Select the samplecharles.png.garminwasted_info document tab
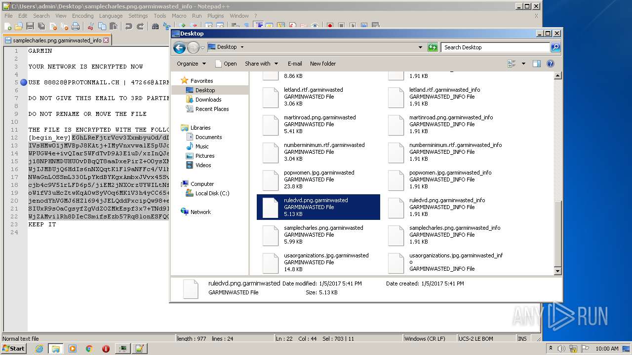The width and height of the screenshot is (632, 355). (57, 40)
